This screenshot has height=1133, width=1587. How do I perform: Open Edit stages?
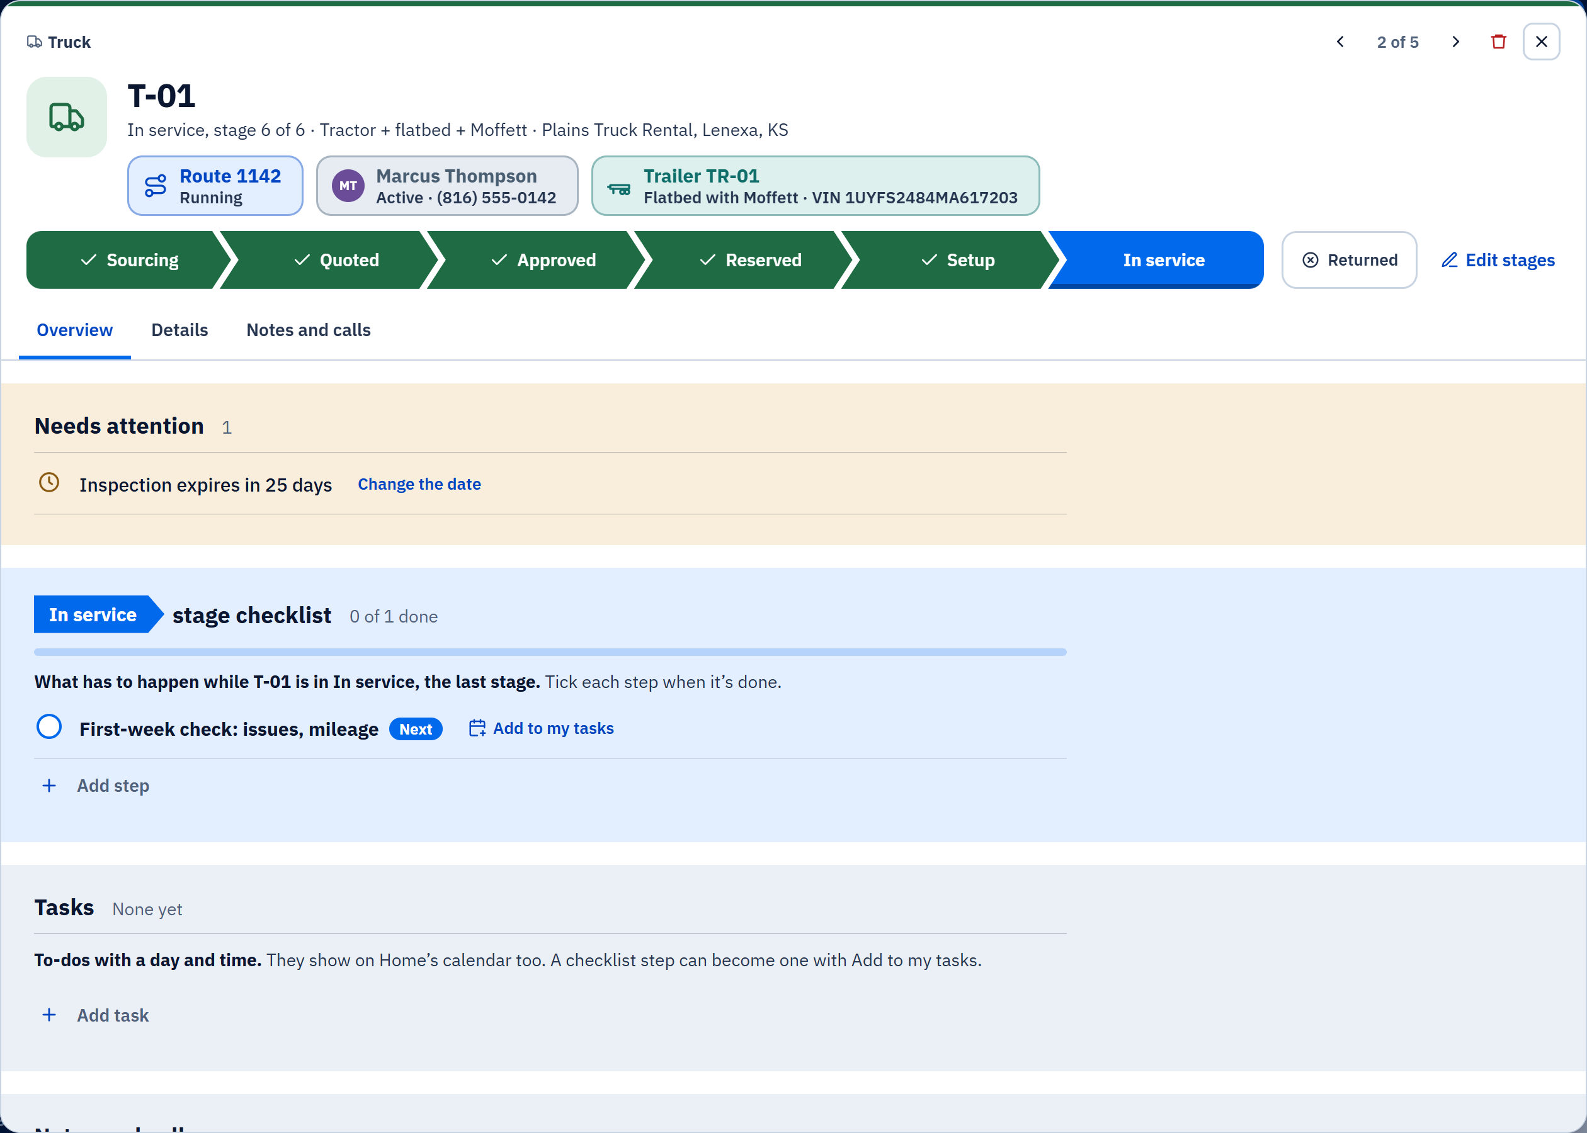[x=1498, y=260]
